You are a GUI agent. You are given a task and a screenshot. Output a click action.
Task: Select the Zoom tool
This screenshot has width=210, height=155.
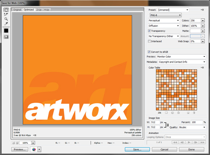click(x=6, y=19)
